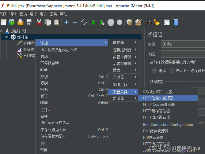The image size is (205, 154).
Task: Click the 名称 input field
Action: 183,44
